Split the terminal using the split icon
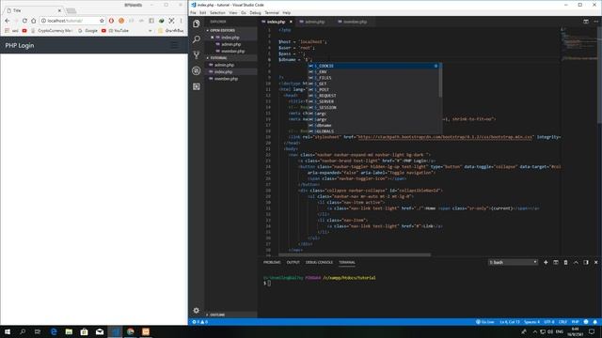Image resolution: width=602 pixels, height=338 pixels. [556, 263]
